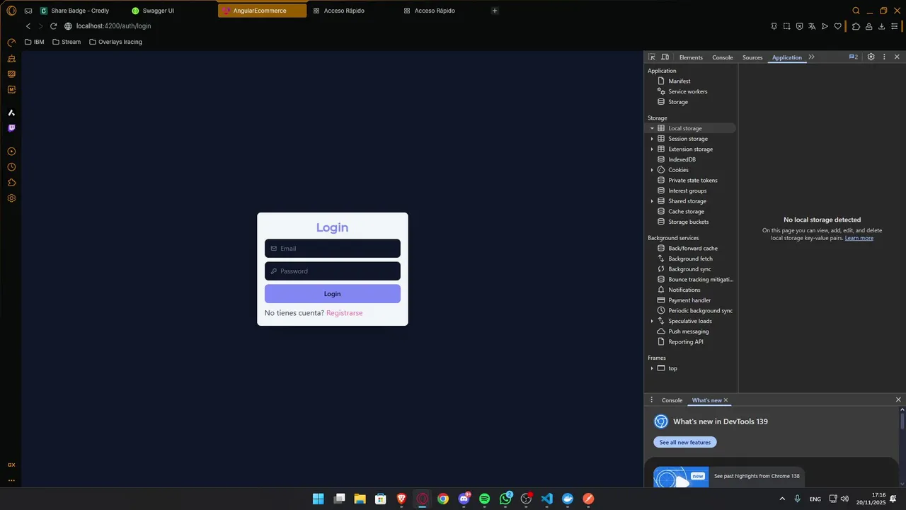The image size is (906, 510).
Task: Switch to the Sources tab in DevTools
Action: coord(752,57)
